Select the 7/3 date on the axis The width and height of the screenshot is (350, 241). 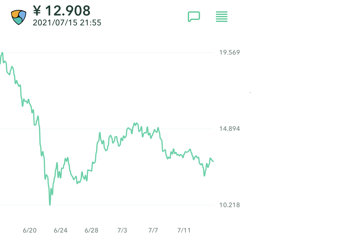[x=122, y=230]
